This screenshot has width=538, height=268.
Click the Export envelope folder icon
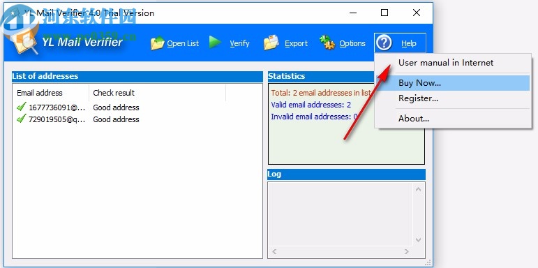pyautogui.click(x=271, y=43)
